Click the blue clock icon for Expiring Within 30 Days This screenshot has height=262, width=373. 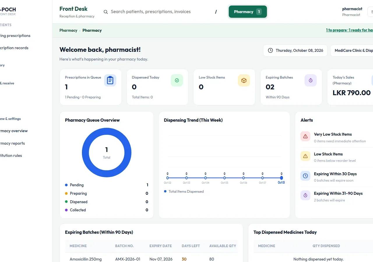click(305, 176)
